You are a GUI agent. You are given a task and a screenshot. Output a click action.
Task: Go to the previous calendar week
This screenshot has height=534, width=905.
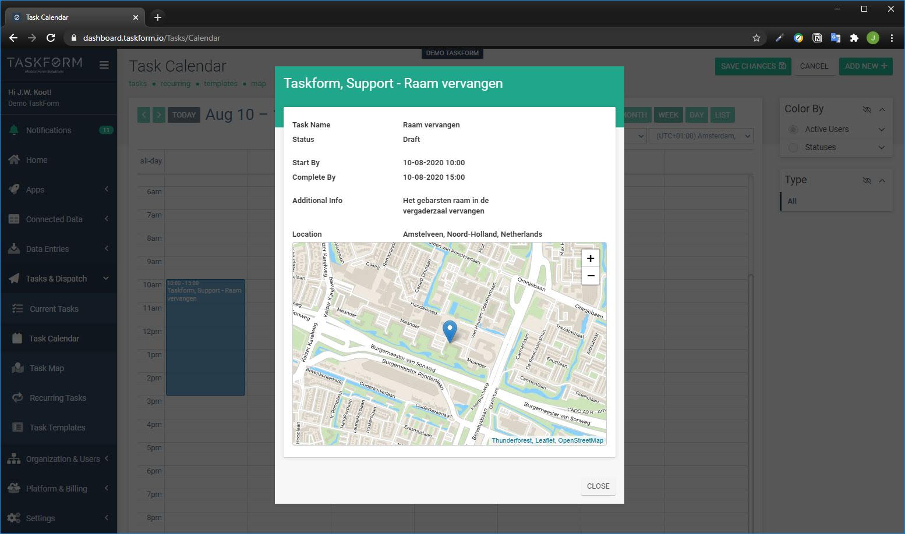pyautogui.click(x=144, y=115)
